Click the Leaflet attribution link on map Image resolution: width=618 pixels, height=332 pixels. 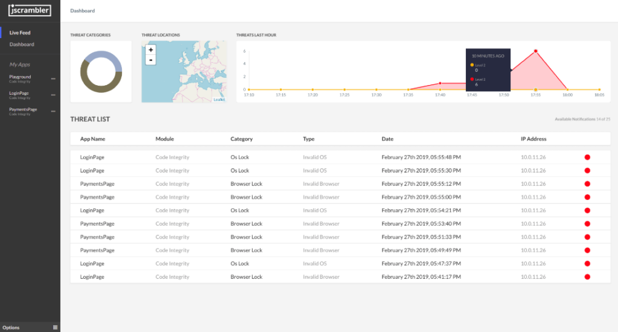click(x=219, y=100)
